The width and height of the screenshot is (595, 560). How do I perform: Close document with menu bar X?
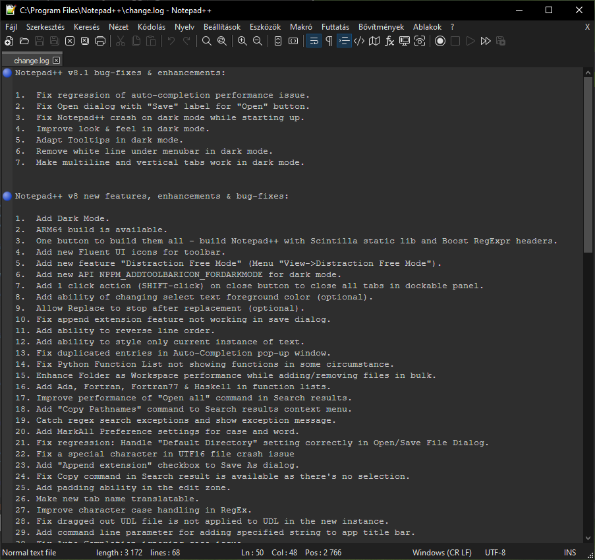pos(587,27)
